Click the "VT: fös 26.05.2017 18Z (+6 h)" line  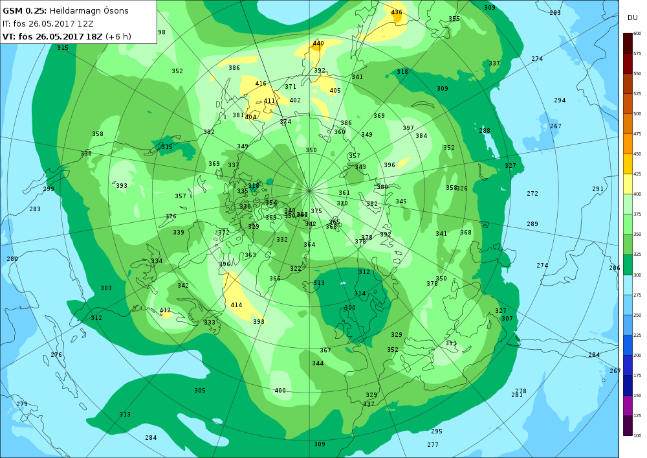[67, 36]
